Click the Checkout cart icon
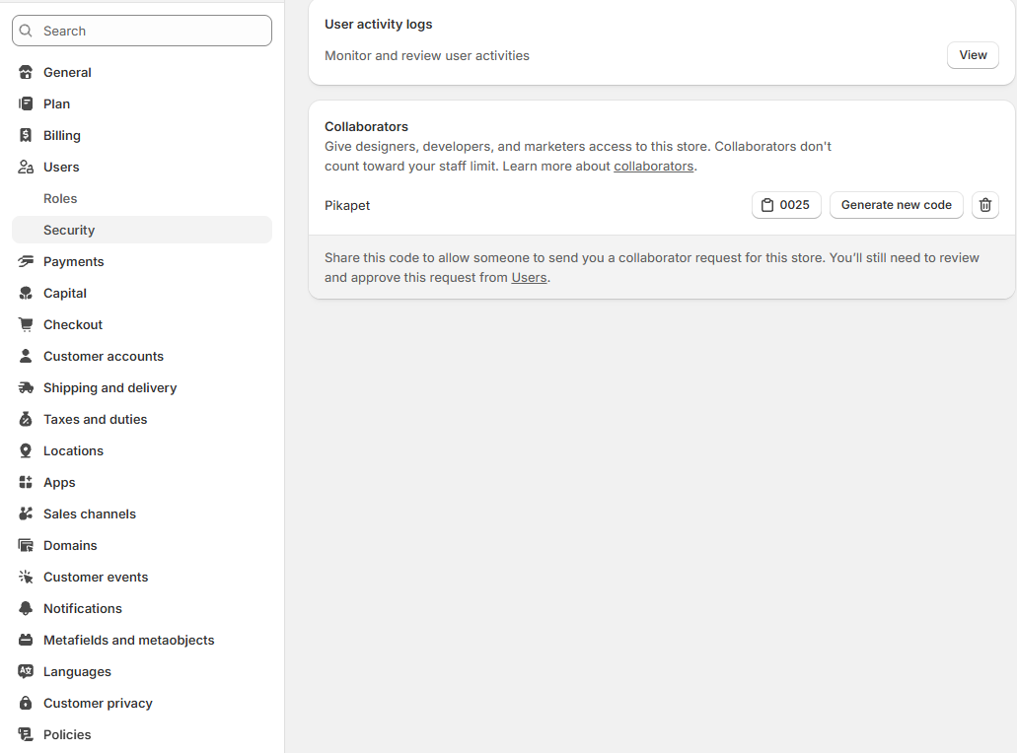1017x753 pixels. click(26, 324)
